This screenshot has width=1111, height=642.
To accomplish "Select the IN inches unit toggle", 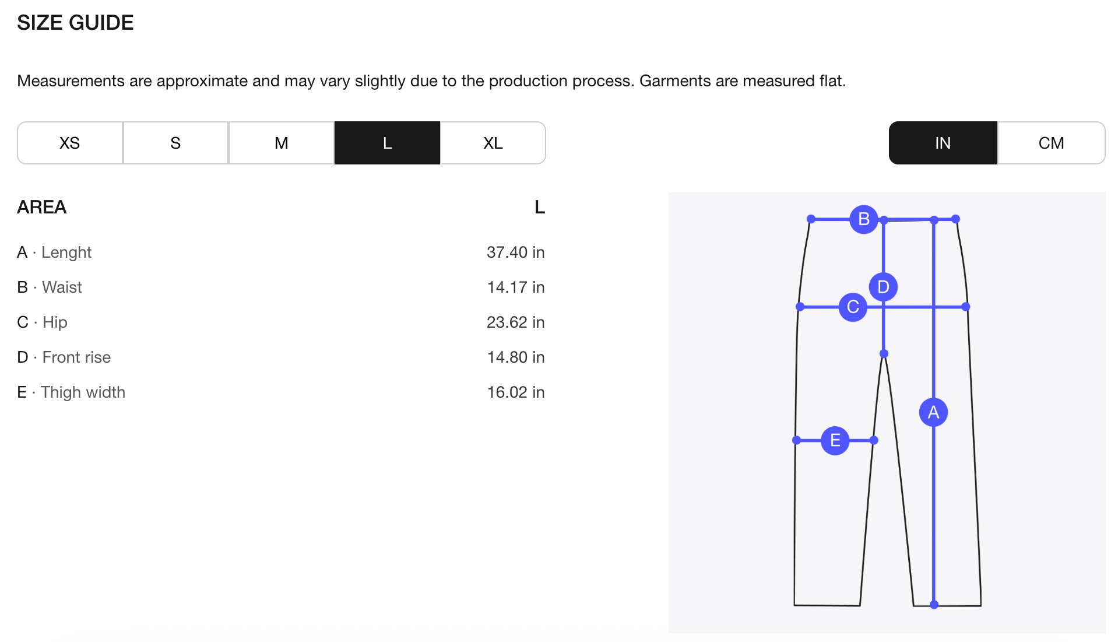I will pos(943,143).
